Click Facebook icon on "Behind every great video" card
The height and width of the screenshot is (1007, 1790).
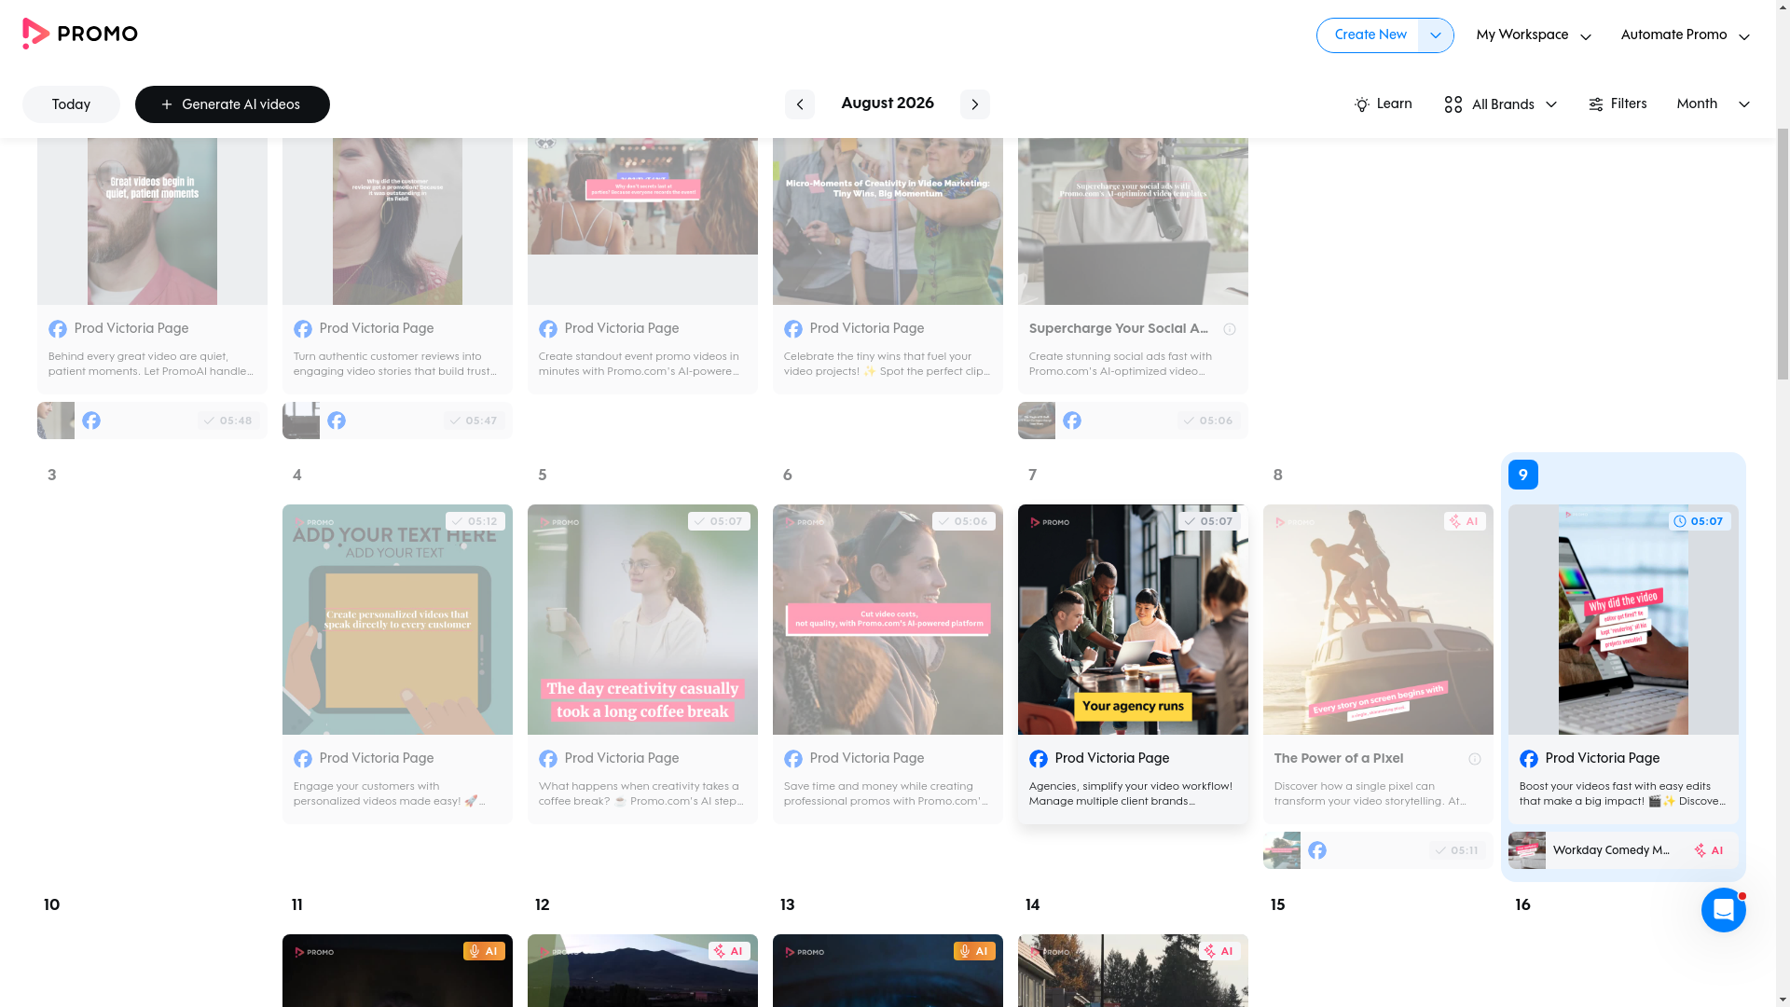tap(58, 329)
